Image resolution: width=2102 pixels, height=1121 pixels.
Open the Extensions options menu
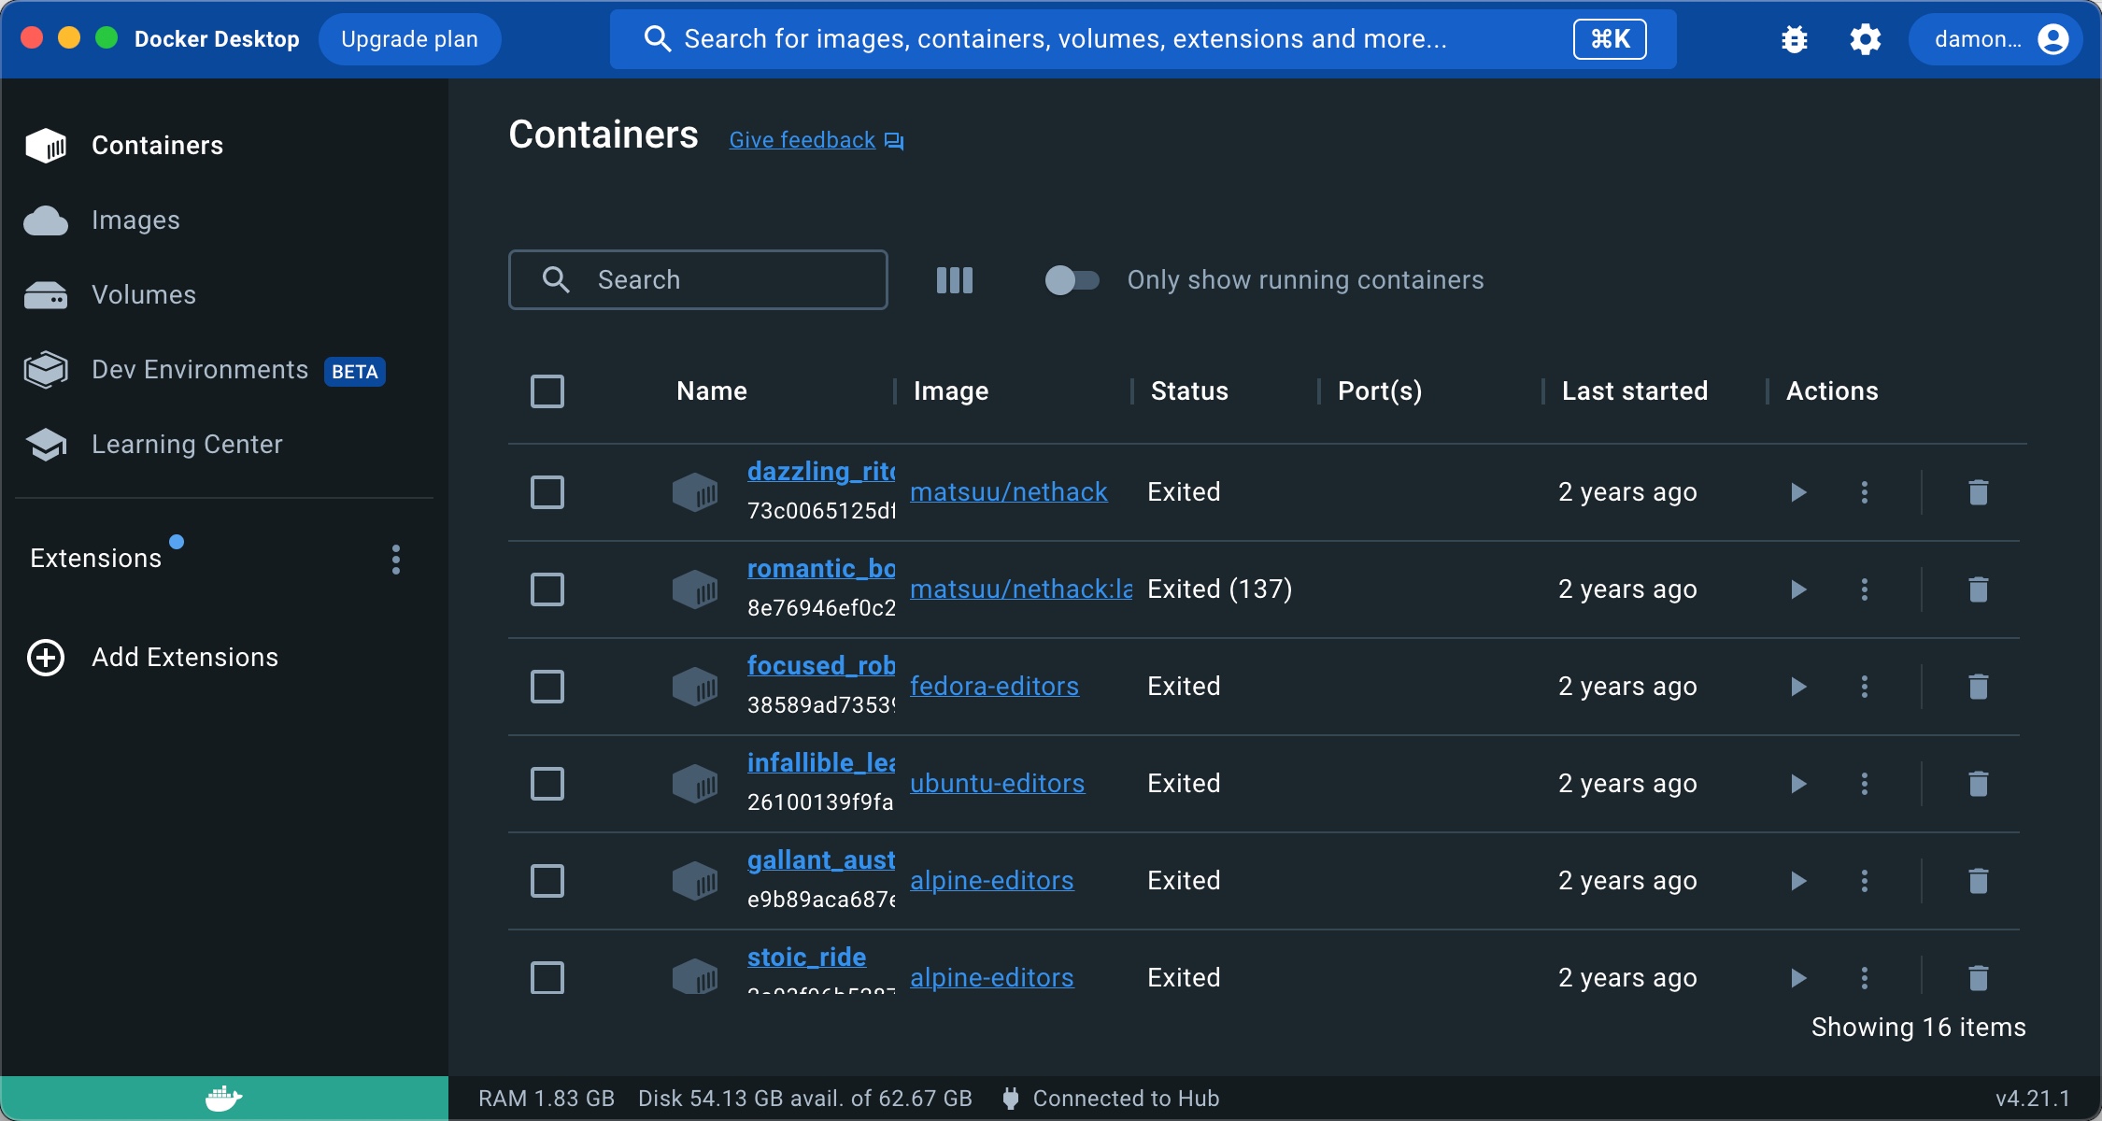[x=396, y=560]
